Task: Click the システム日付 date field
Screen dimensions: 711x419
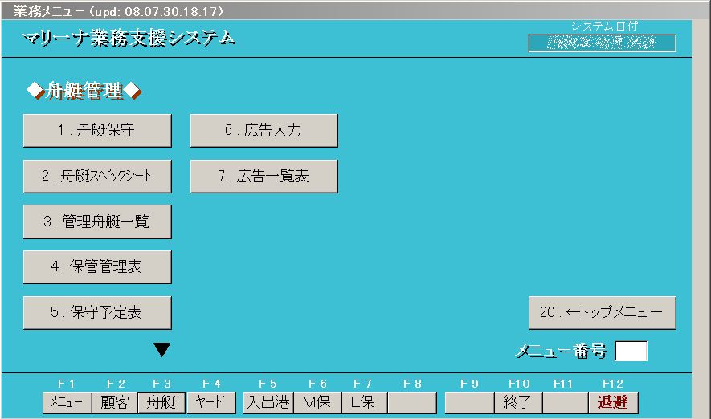Action: point(602,43)
